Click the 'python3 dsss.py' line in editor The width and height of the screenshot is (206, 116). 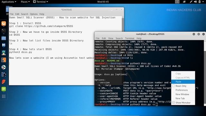point(21,52)
